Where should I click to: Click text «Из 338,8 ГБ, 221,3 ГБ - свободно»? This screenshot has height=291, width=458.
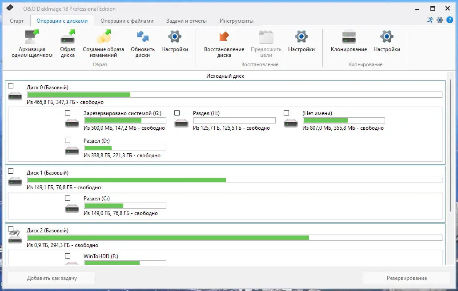122,155
